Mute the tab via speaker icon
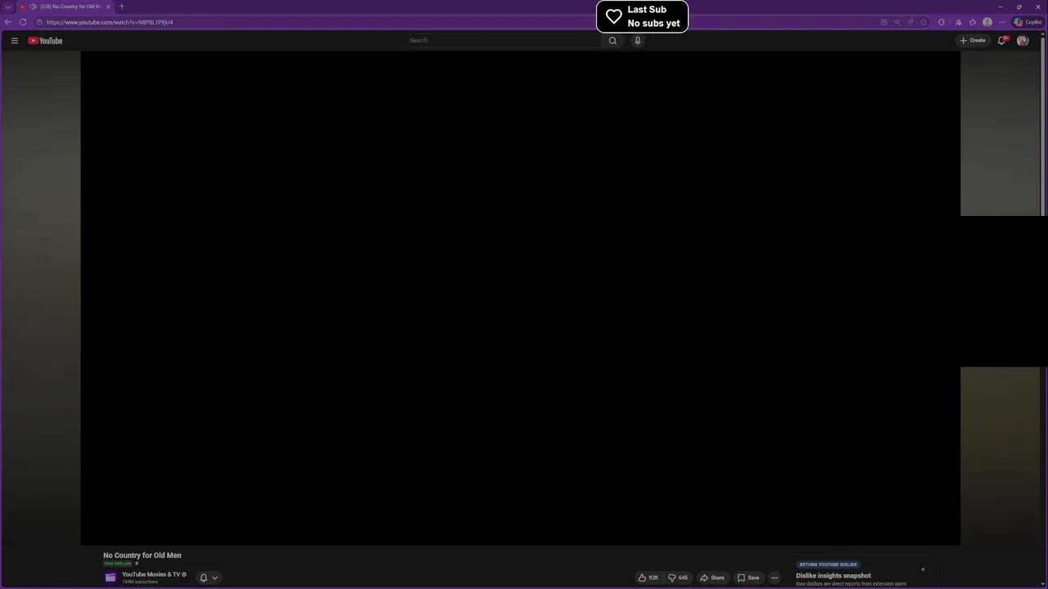The height and width of the screenshot is (589, 1048). tap(33, 7)
